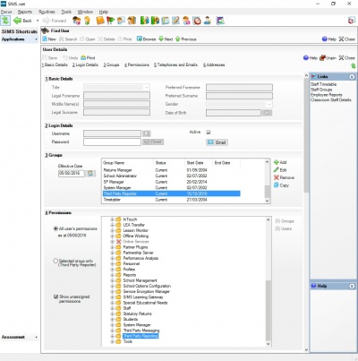Expand the Personnel permissions node
This screenshot has width=358, height=361.
click(x=112, y=263)
